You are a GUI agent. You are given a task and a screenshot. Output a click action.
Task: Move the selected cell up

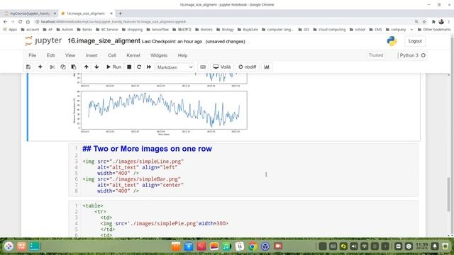click(x=87, y=67)
